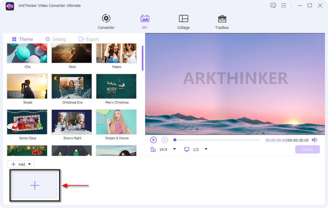Switch to the MV module icon
This screenshot has height=208, width=328.
point(145,18)
